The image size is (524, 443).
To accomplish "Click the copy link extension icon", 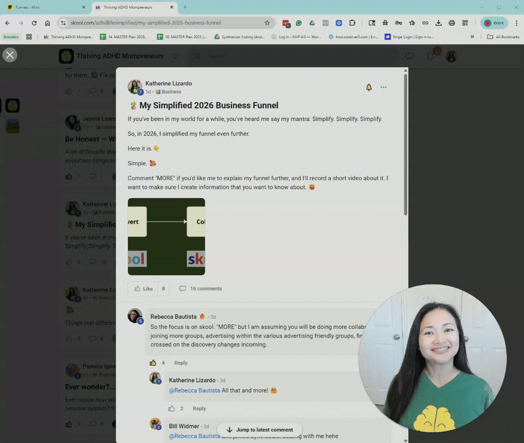I will 425,23.
